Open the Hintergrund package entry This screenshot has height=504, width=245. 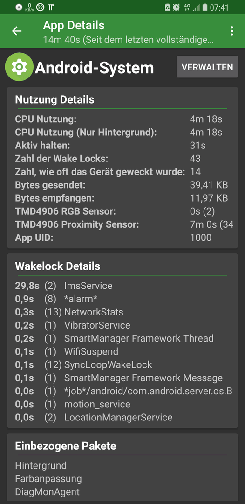(41, 465)
